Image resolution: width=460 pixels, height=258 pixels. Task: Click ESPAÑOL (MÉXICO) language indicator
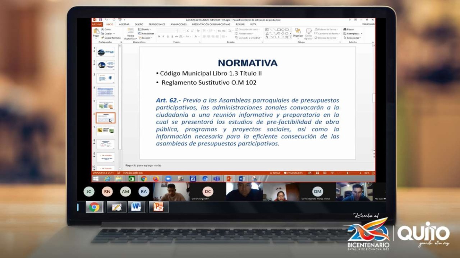click(x=133, y=173)
